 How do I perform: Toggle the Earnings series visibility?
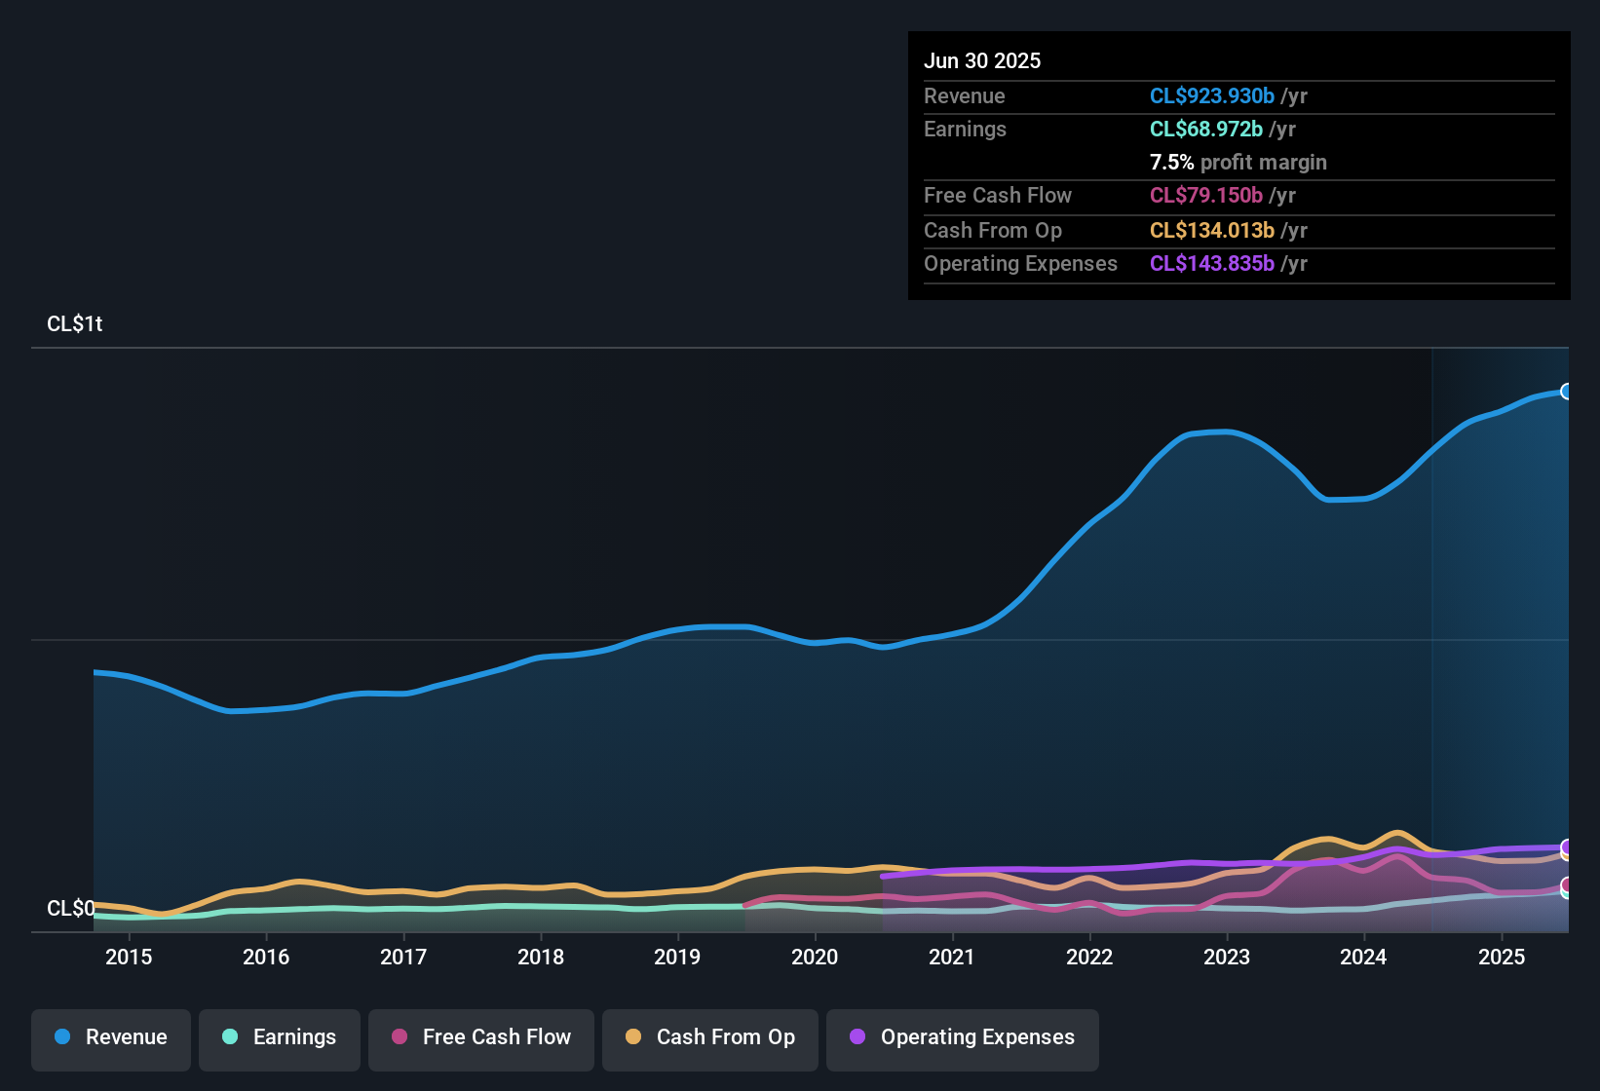(x=279, y=1037)
